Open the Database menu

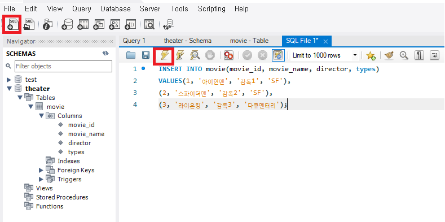coord(116,9)
